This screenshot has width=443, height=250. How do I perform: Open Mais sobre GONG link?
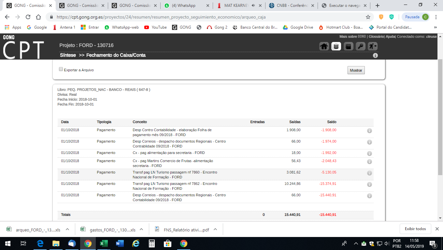point(352,37)
